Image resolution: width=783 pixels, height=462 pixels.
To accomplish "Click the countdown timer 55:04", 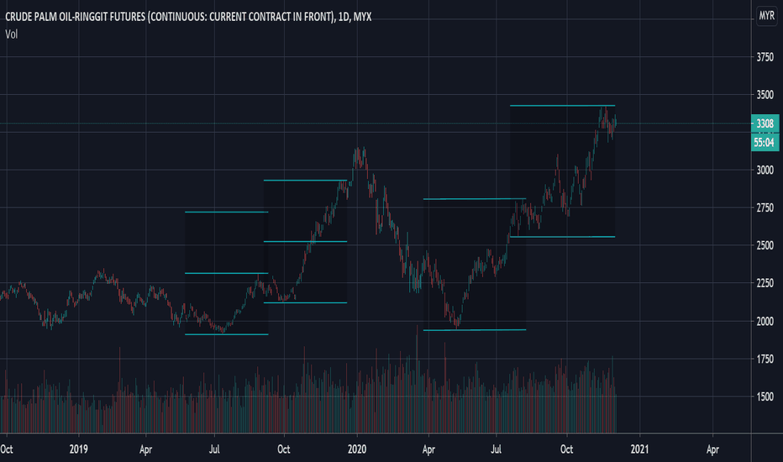I will (765, 142).
